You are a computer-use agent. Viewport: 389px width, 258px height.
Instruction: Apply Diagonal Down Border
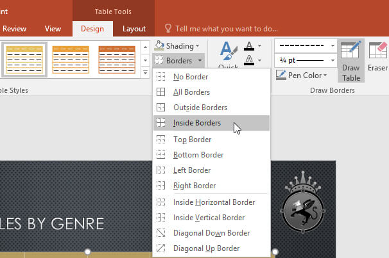(x=211, y=233)
